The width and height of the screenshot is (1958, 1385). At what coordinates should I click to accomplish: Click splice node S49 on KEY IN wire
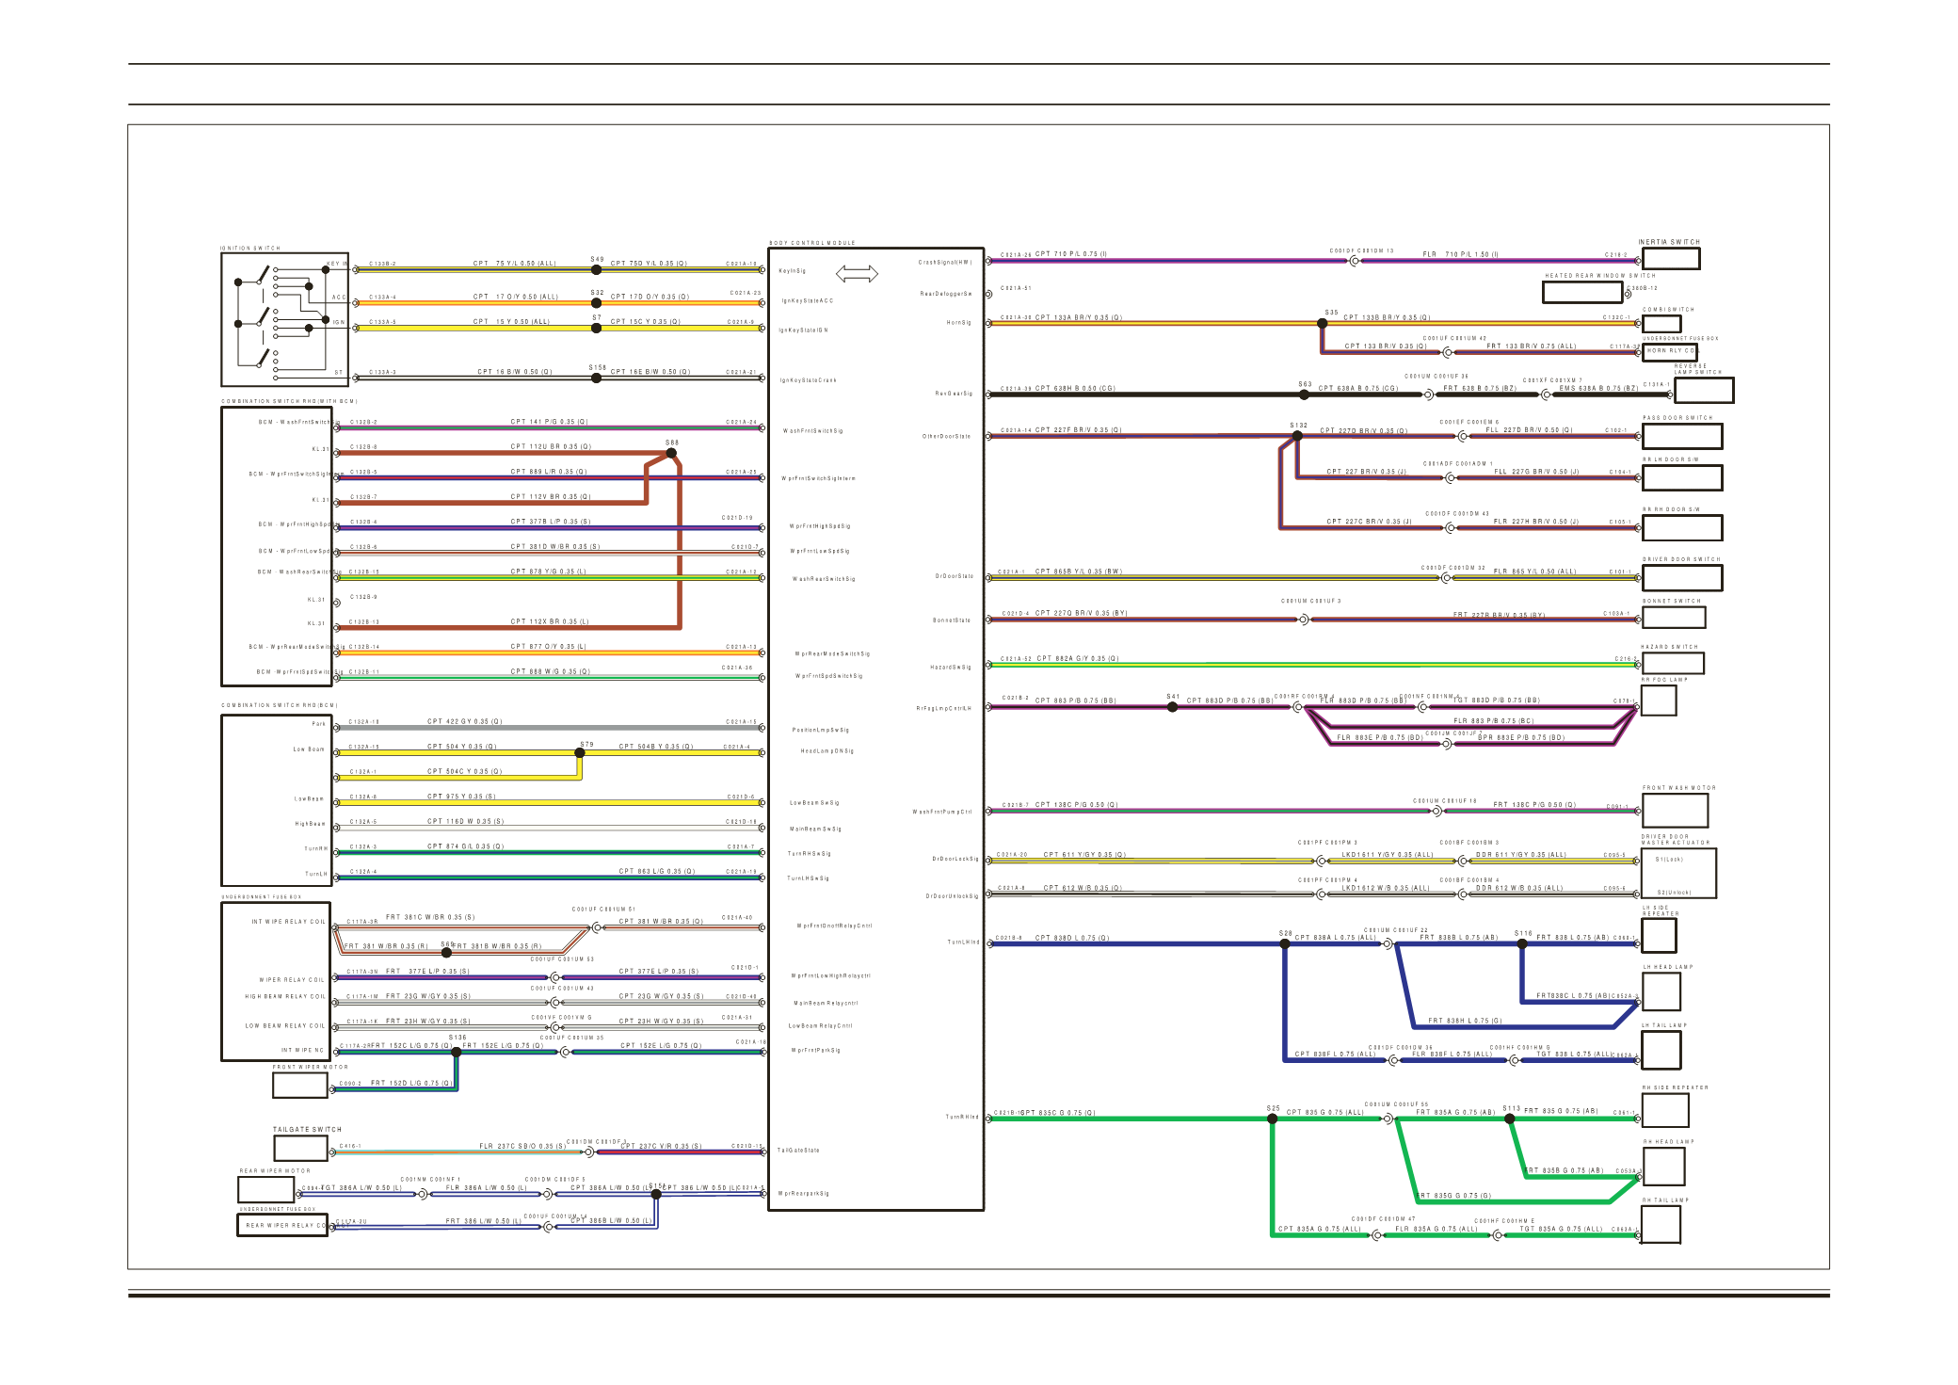[x=596, y=269]
